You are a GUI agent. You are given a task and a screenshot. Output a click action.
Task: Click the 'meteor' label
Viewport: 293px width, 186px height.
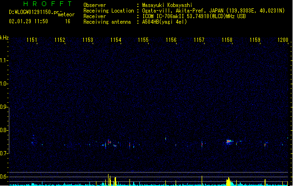coord(66,14)
